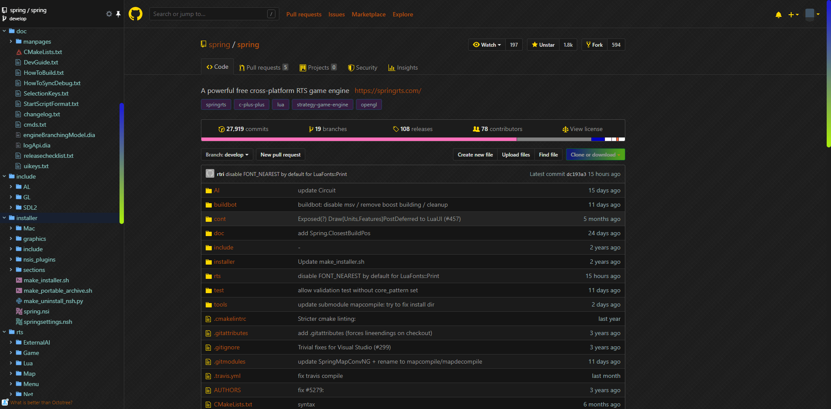Image resolution: width=831 pixels, height=409 pixels.
Task: Open the releases tag icon
Action: tap(395, 129)
